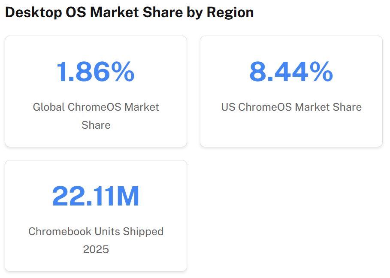
Task: Click the word "Shipped" in the third card
Action: [x=143, y=231]
